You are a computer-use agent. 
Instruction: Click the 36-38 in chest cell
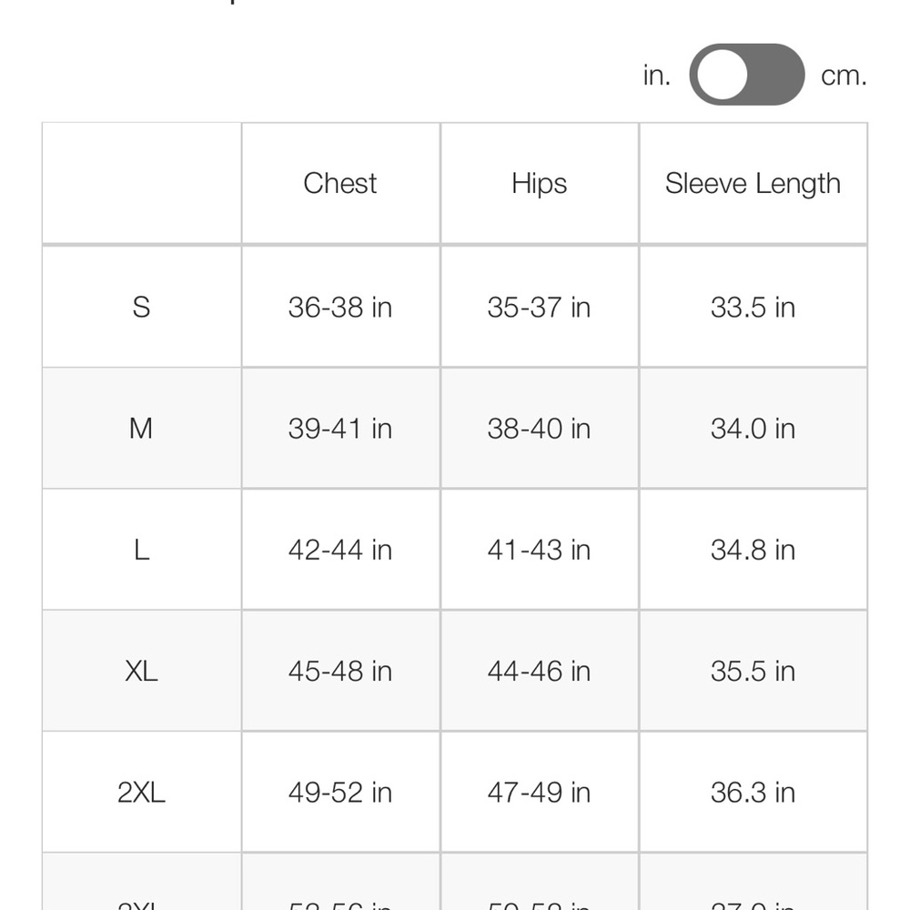(340, 307)
